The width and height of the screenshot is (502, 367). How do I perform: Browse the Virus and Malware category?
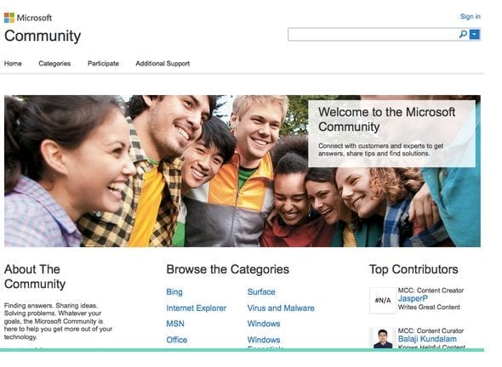coord(281,308)
